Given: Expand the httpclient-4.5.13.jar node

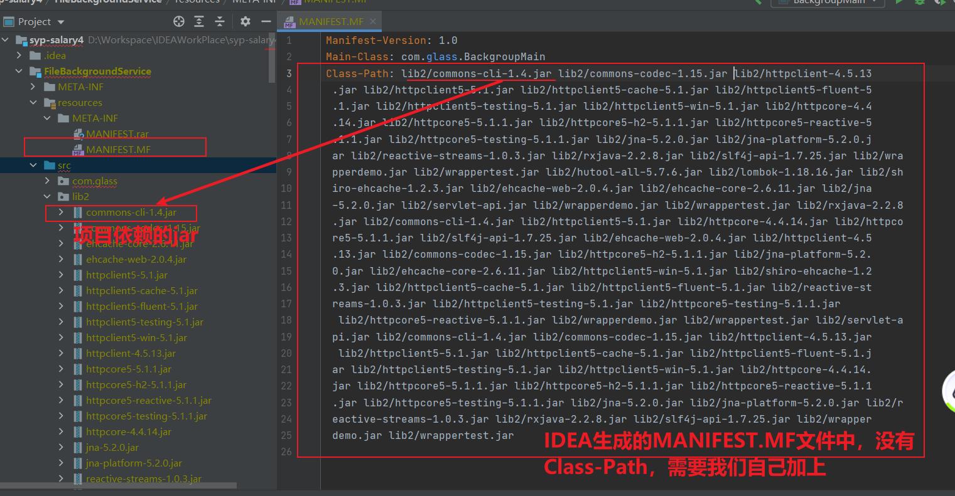Looking at the screenshot, I should (61, 354).
